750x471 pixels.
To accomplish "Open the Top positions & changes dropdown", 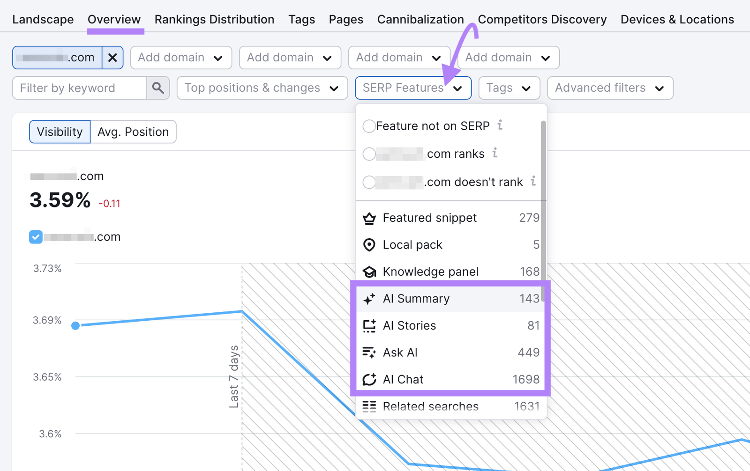I will (x=262, y=88).
